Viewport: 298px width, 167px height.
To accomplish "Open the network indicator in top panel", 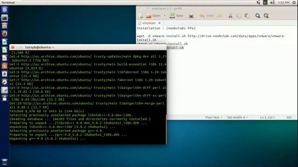I will tap(258, 2).
